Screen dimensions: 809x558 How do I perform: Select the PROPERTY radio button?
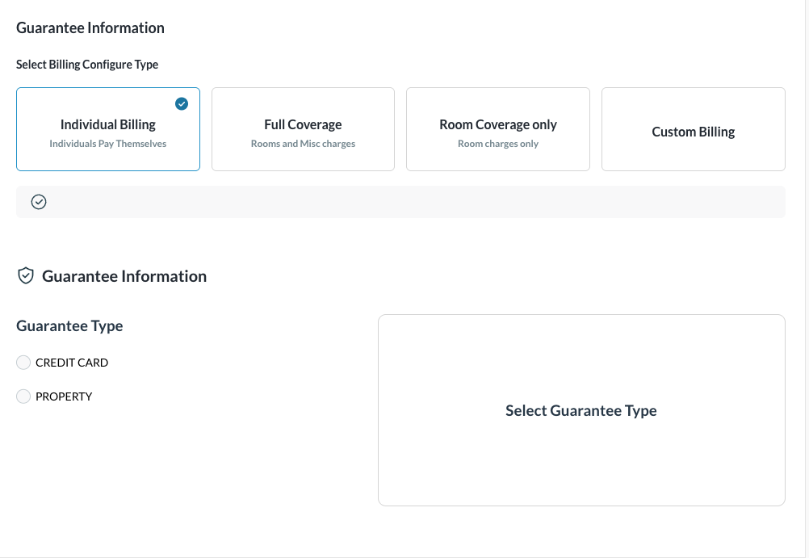coord(23,396)
